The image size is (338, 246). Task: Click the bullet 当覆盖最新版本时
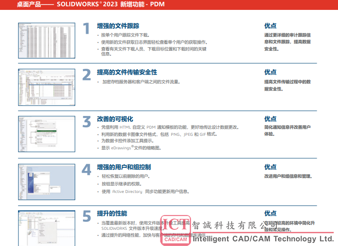coord(146,226)
